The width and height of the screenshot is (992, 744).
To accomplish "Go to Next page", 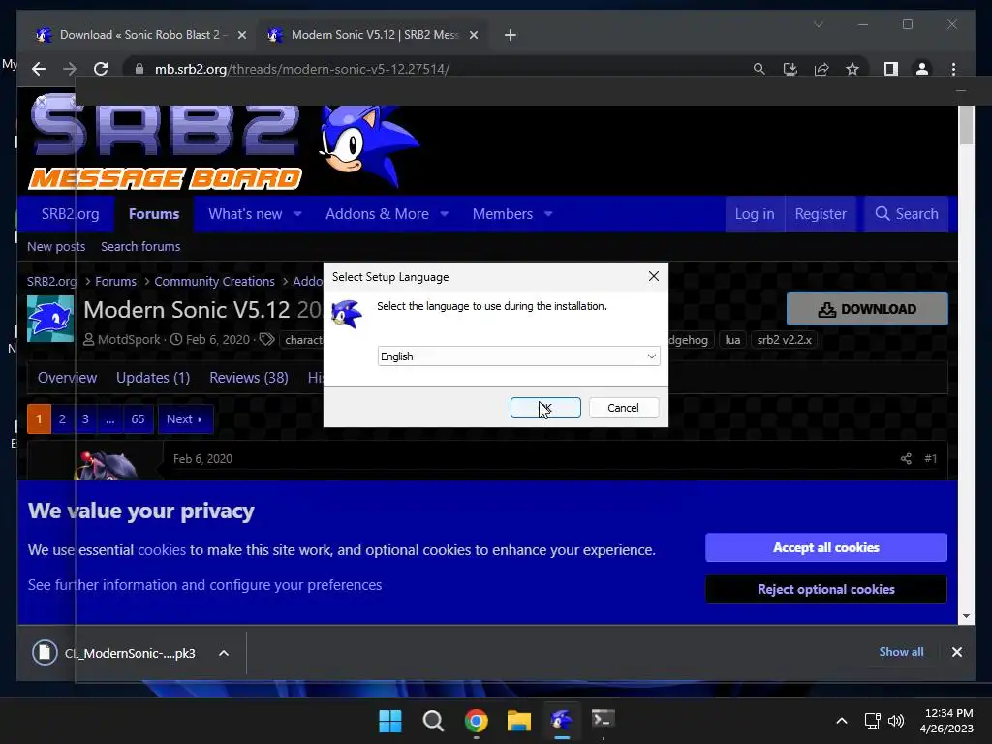I will click(x=185, y=418).
